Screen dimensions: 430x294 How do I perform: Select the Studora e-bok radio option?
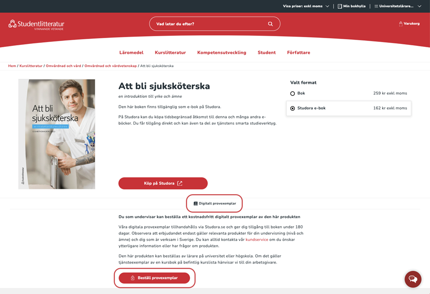coord(292,108)
